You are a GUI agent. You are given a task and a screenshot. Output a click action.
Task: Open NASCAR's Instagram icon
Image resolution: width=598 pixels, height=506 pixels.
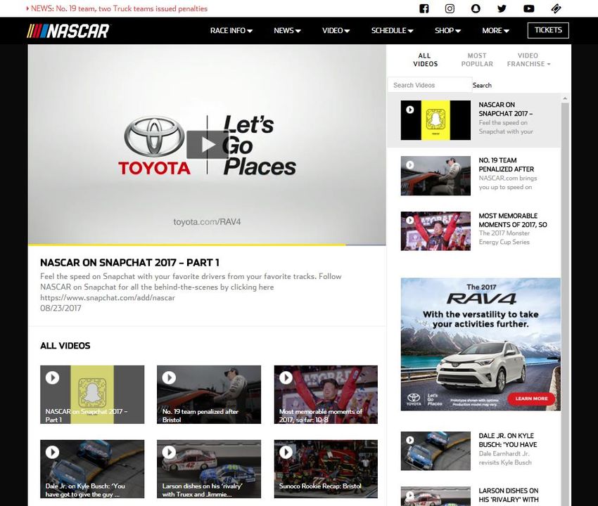click(x=450, y=8)
